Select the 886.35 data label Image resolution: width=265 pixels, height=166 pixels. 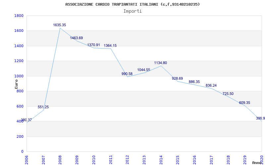click(x=194, y=82)
